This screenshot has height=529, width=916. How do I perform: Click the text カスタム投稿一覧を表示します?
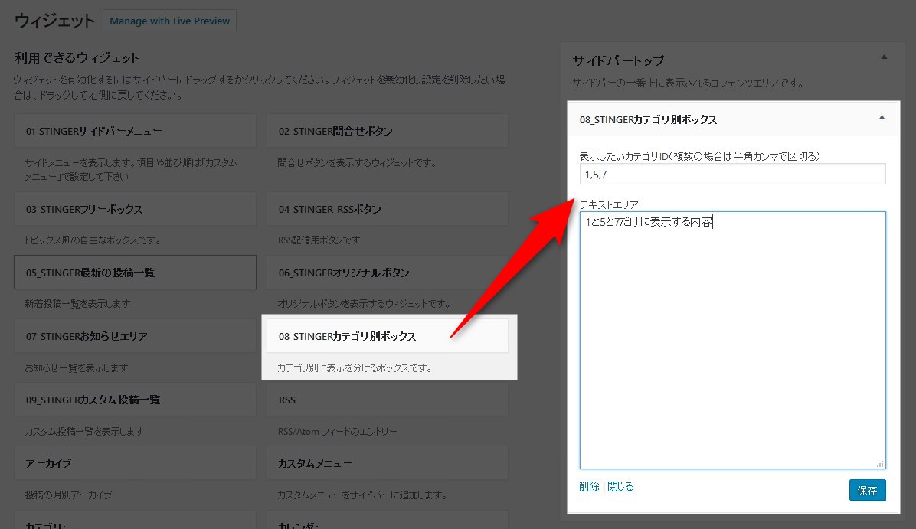84,432
